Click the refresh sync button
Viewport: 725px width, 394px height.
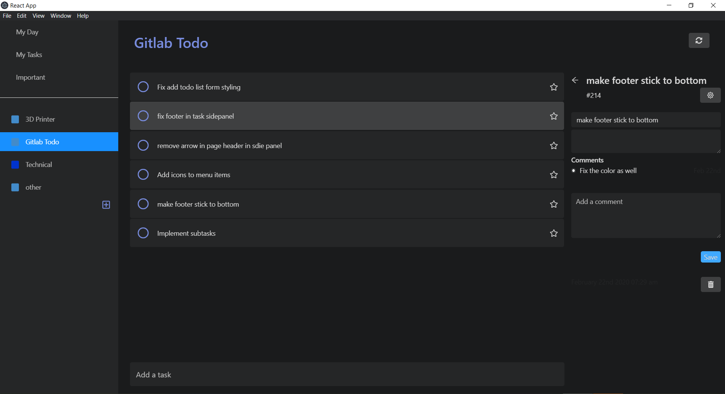pyautogui.click(x=699, y=40)
